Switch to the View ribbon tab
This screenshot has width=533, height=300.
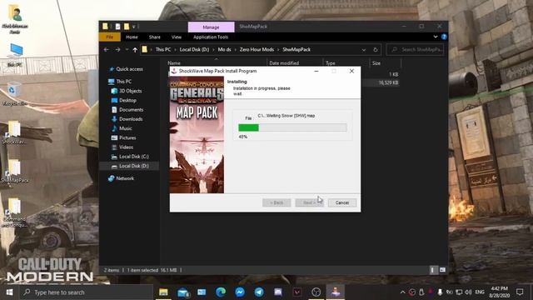pyautogui.click(x=177, y=37)
